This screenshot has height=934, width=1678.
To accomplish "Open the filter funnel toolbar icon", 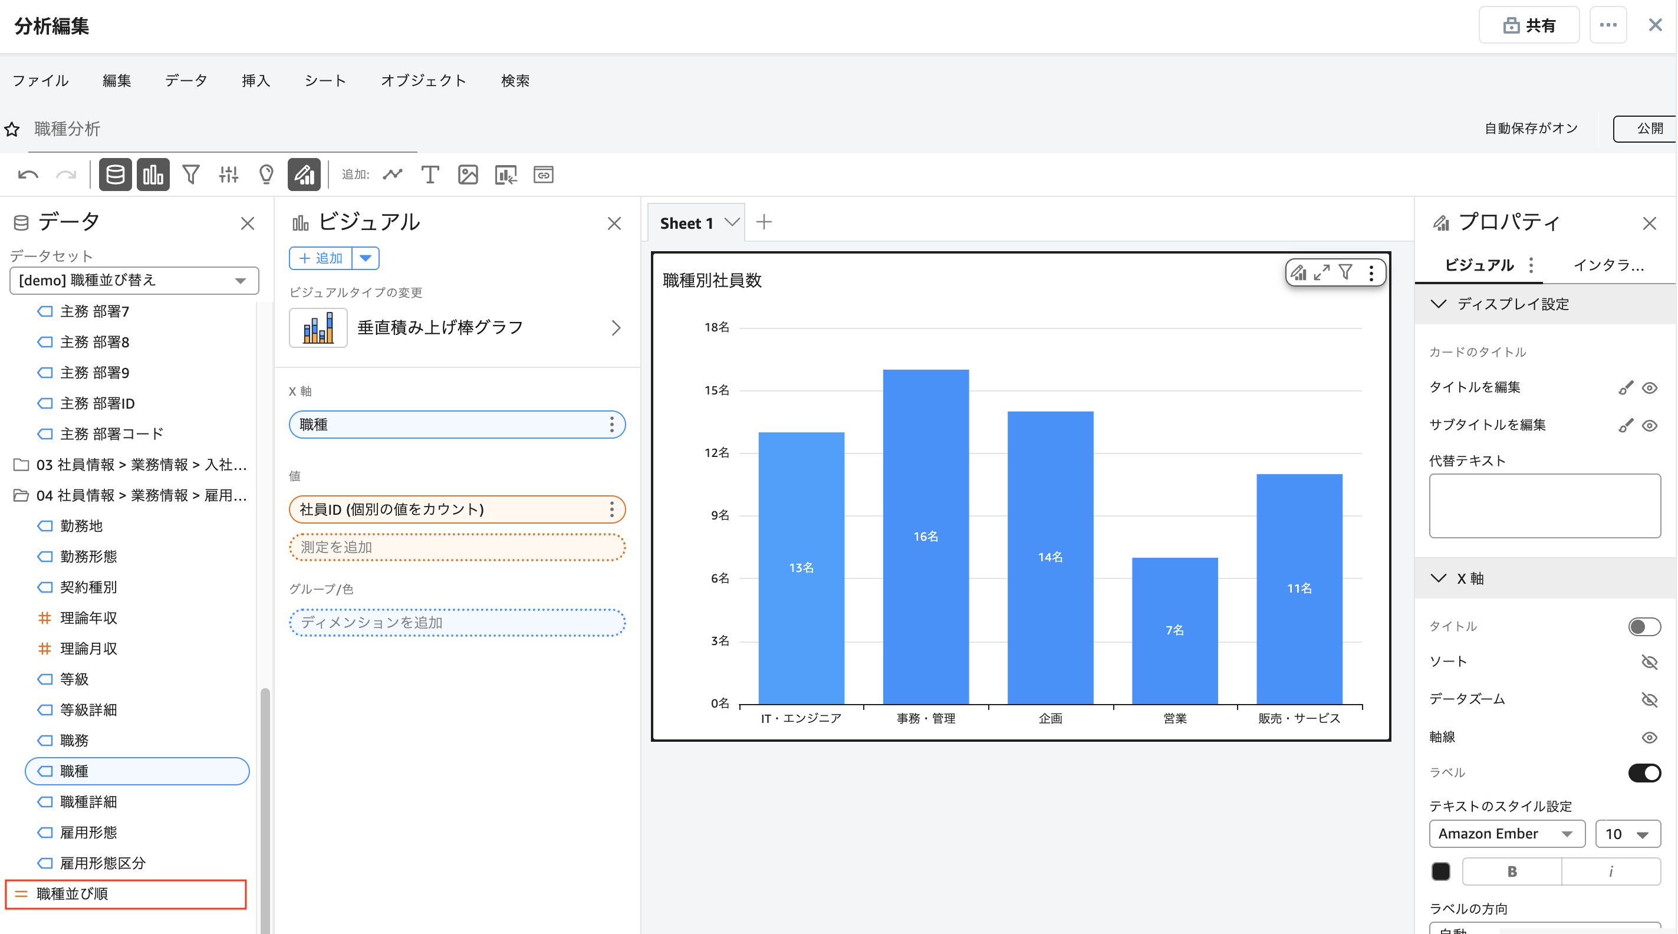I will (191, 175).
